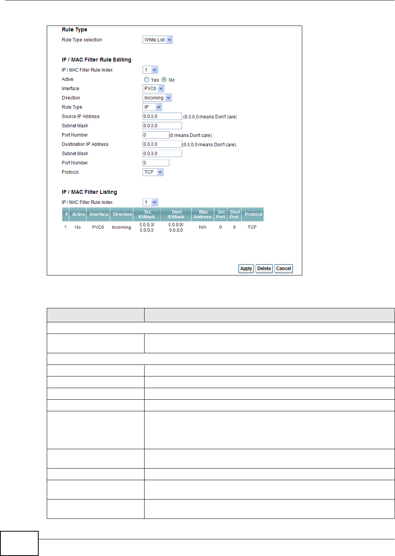Open the Rule Type selection White List dropdown

[158, 40]
